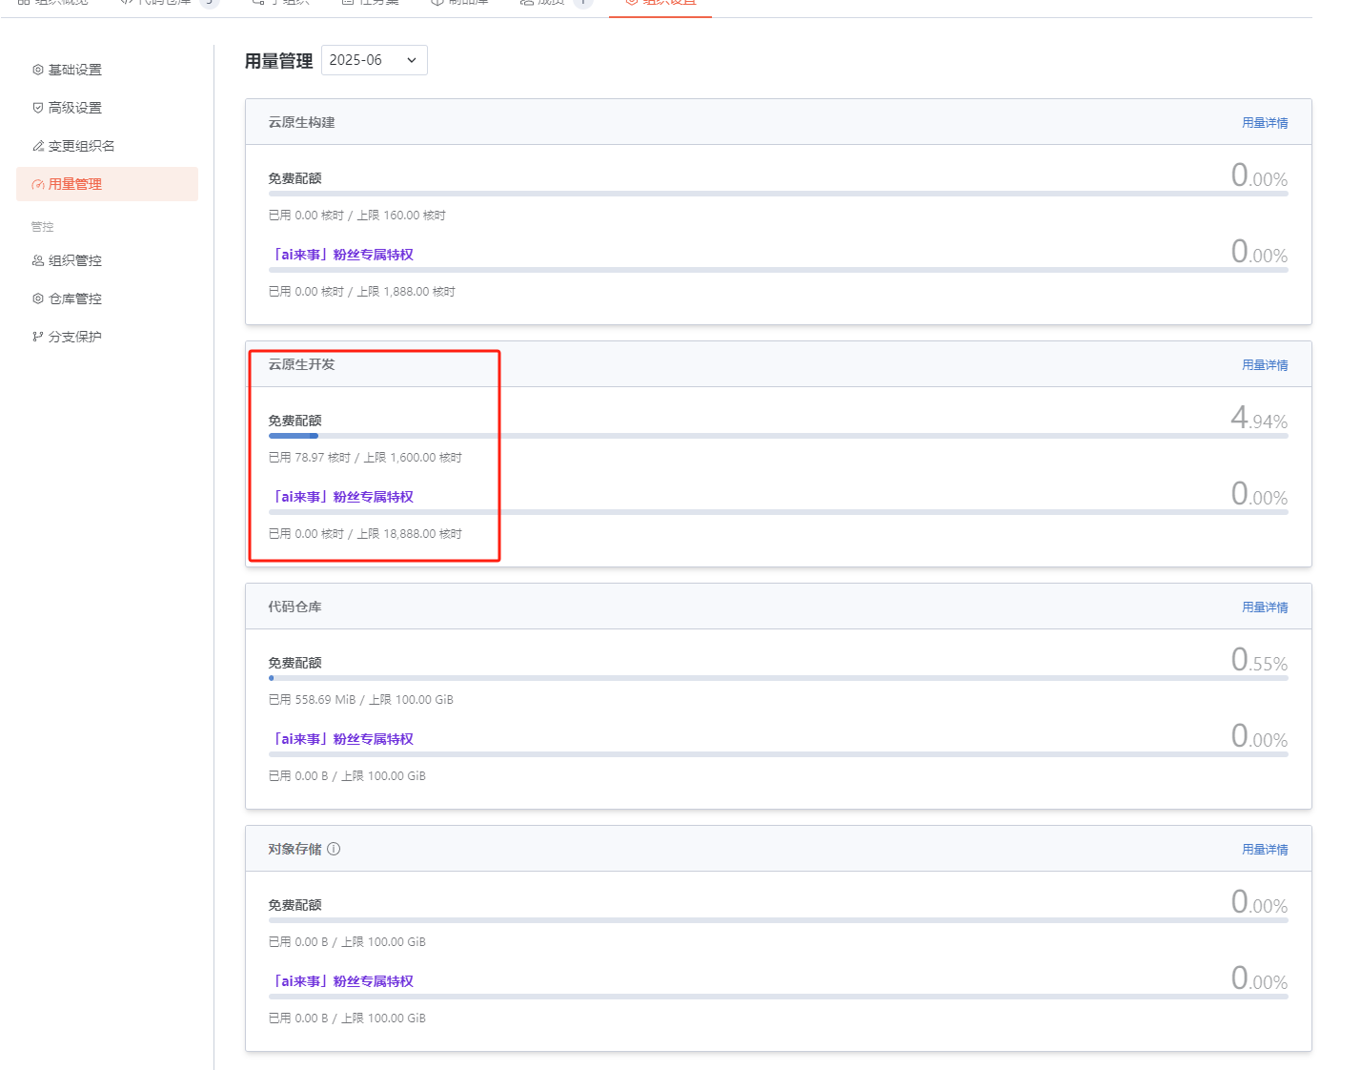Click the 组织管控 people icon
The image size is (1361, 1070).
coord(38,260)
